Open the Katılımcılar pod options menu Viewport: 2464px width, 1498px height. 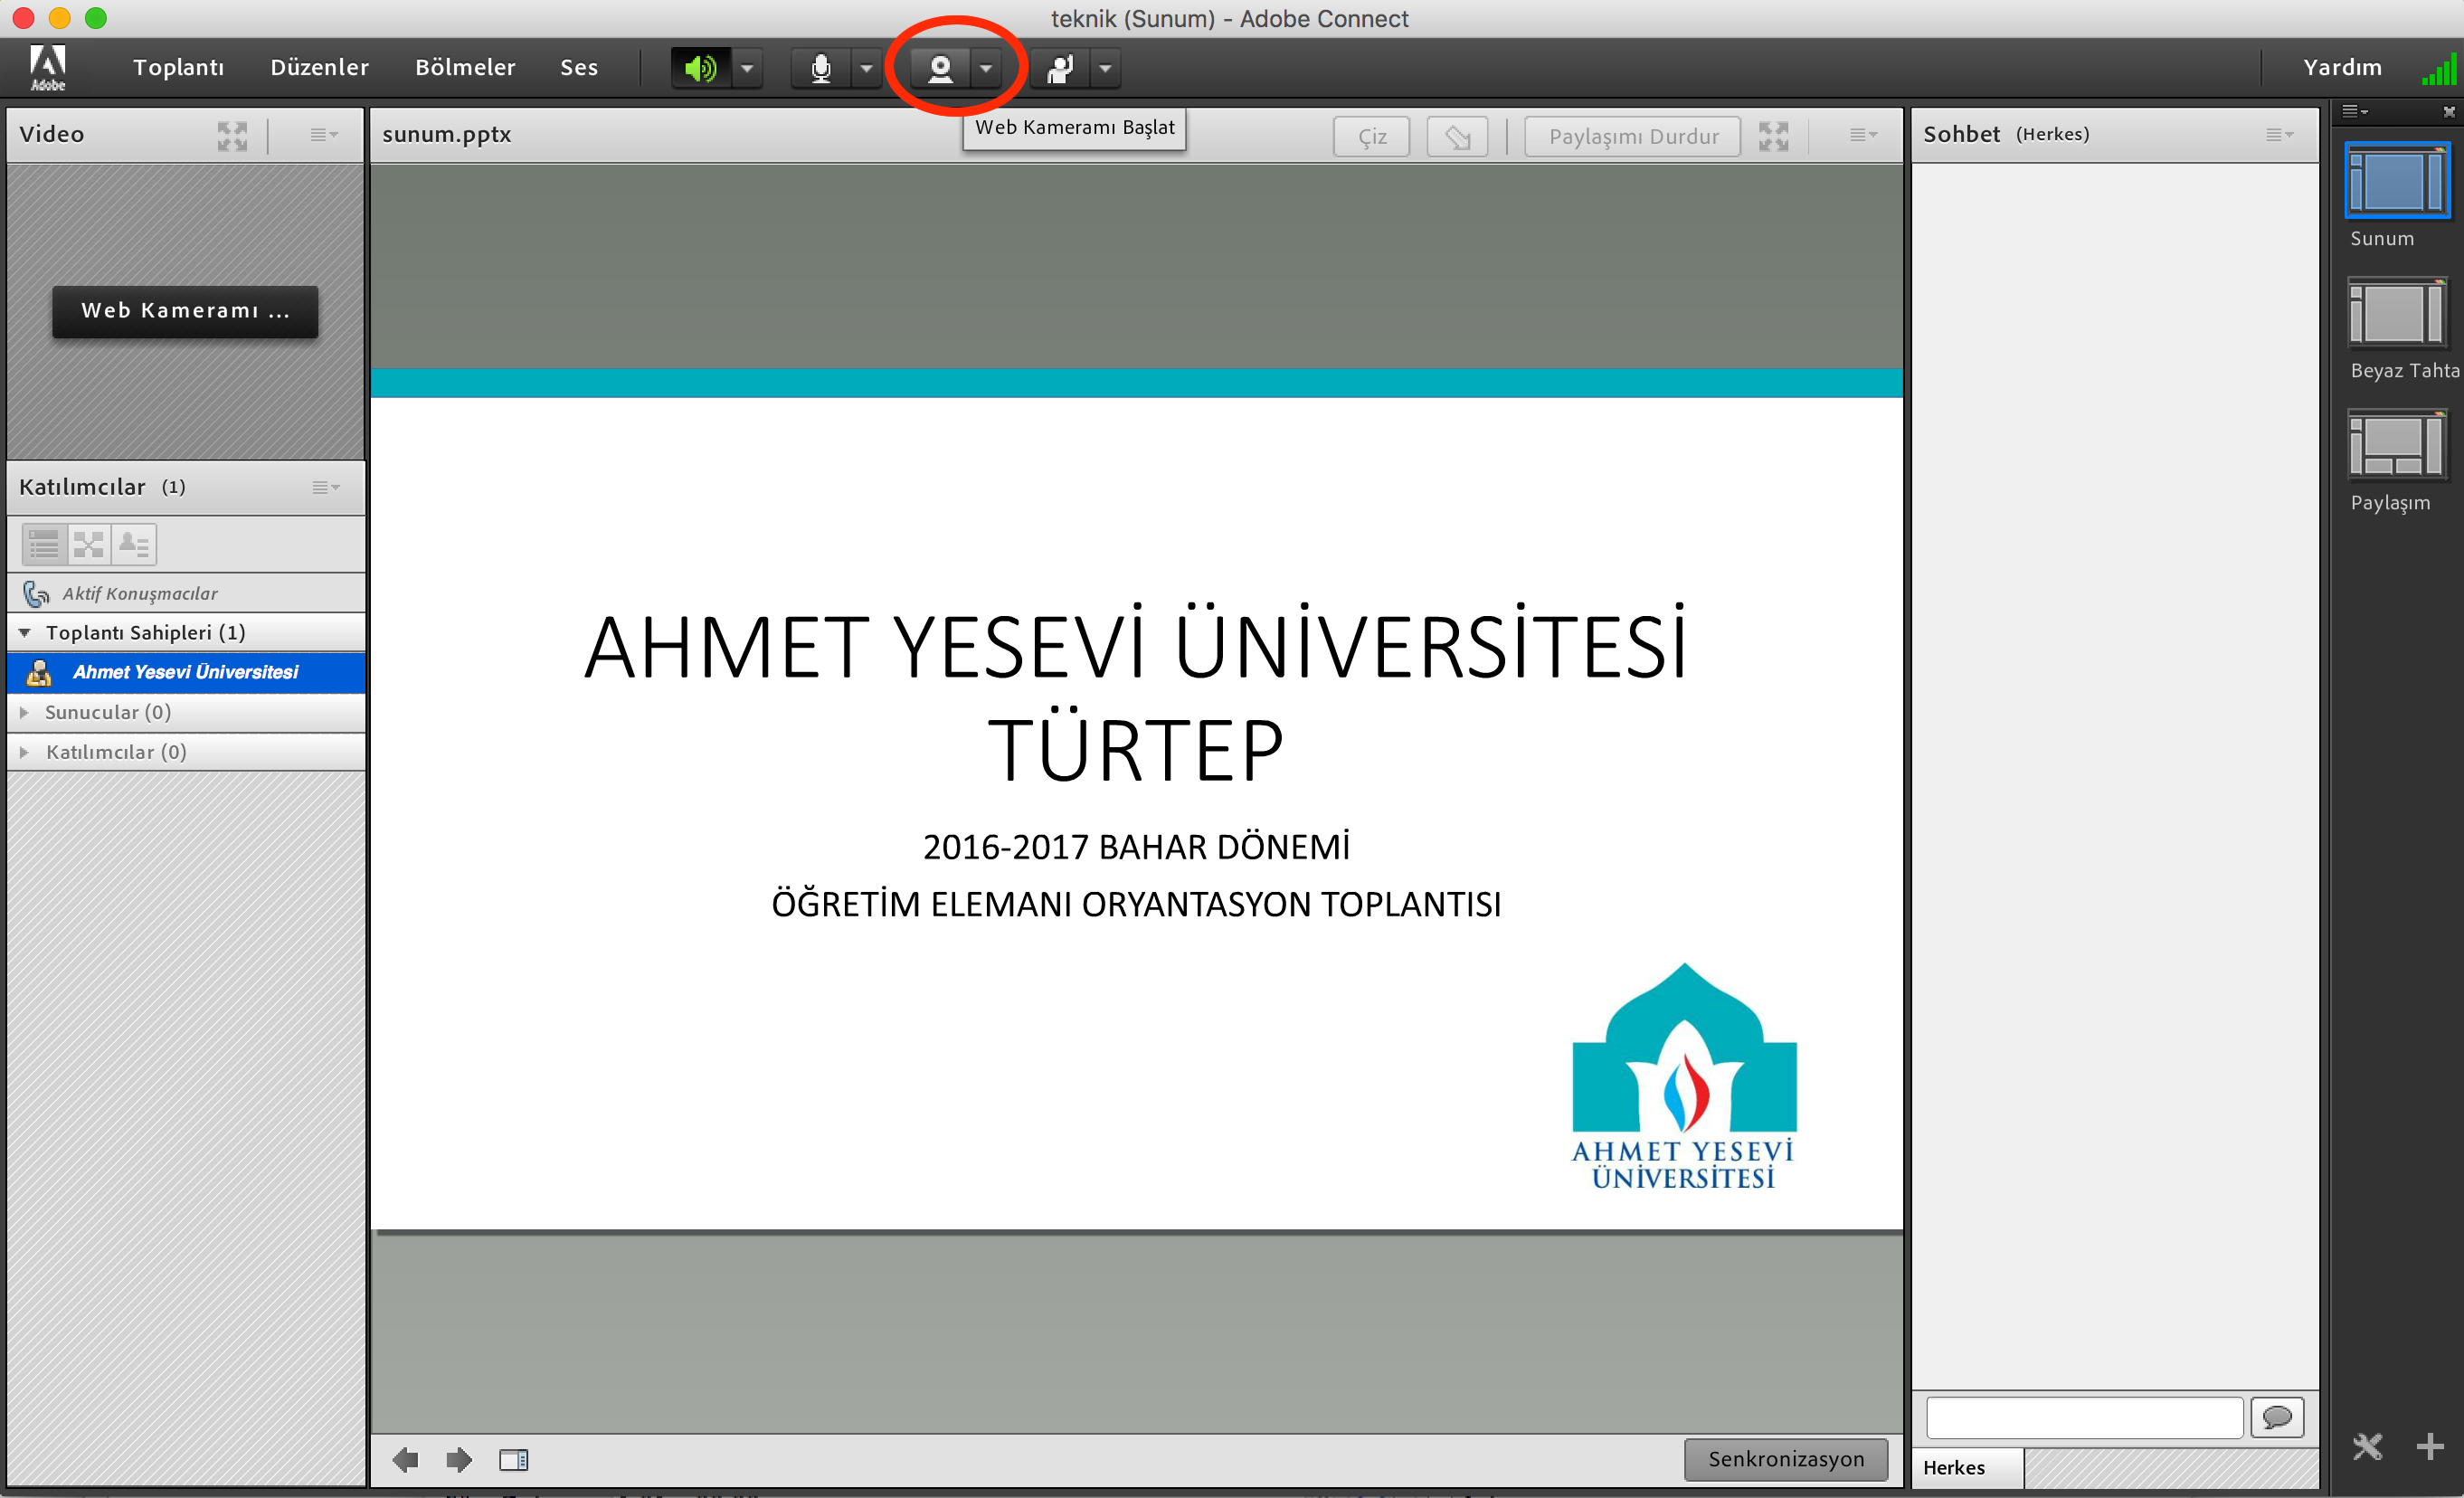point(326,487)
